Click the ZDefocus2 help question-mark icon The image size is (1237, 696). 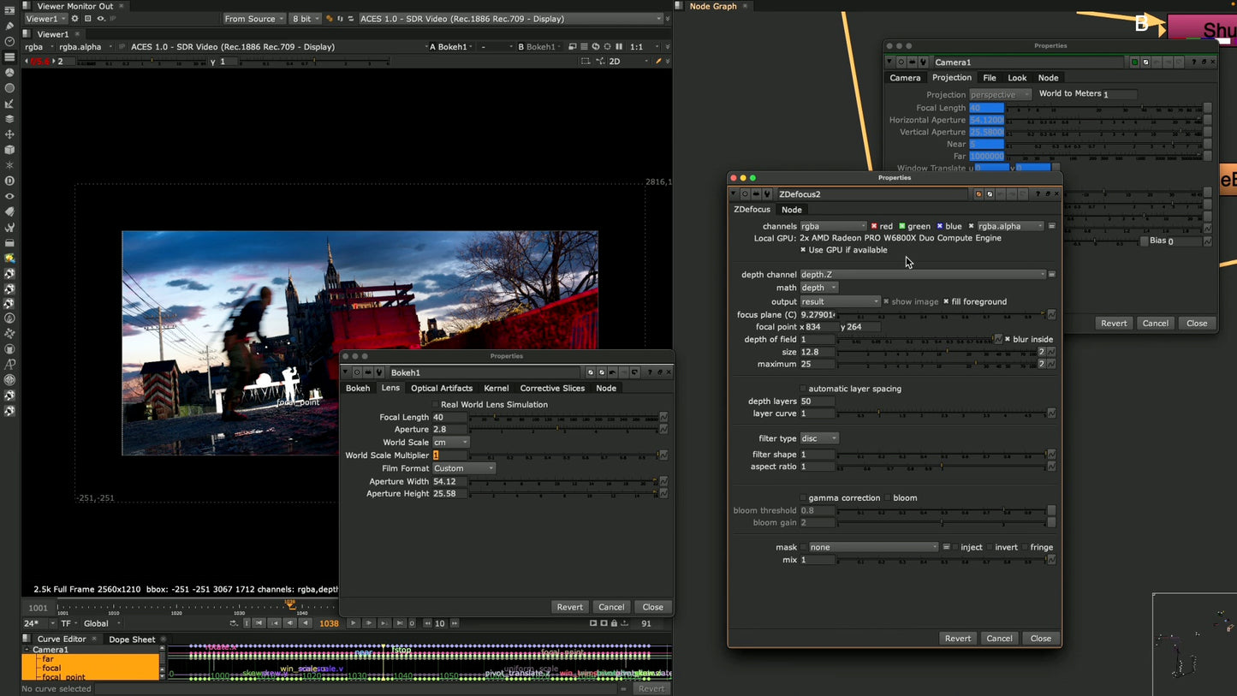point(1038,194)
